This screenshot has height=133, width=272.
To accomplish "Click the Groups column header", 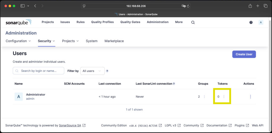I will (x=203, y=84).
